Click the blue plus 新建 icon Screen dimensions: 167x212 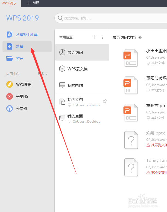point(10,47)
